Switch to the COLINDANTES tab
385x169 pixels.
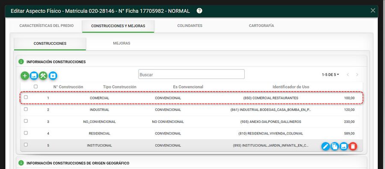click(x=190, y=26)
